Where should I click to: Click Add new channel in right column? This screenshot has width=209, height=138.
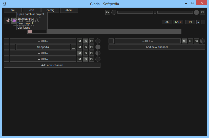click(x=157, y=47)
